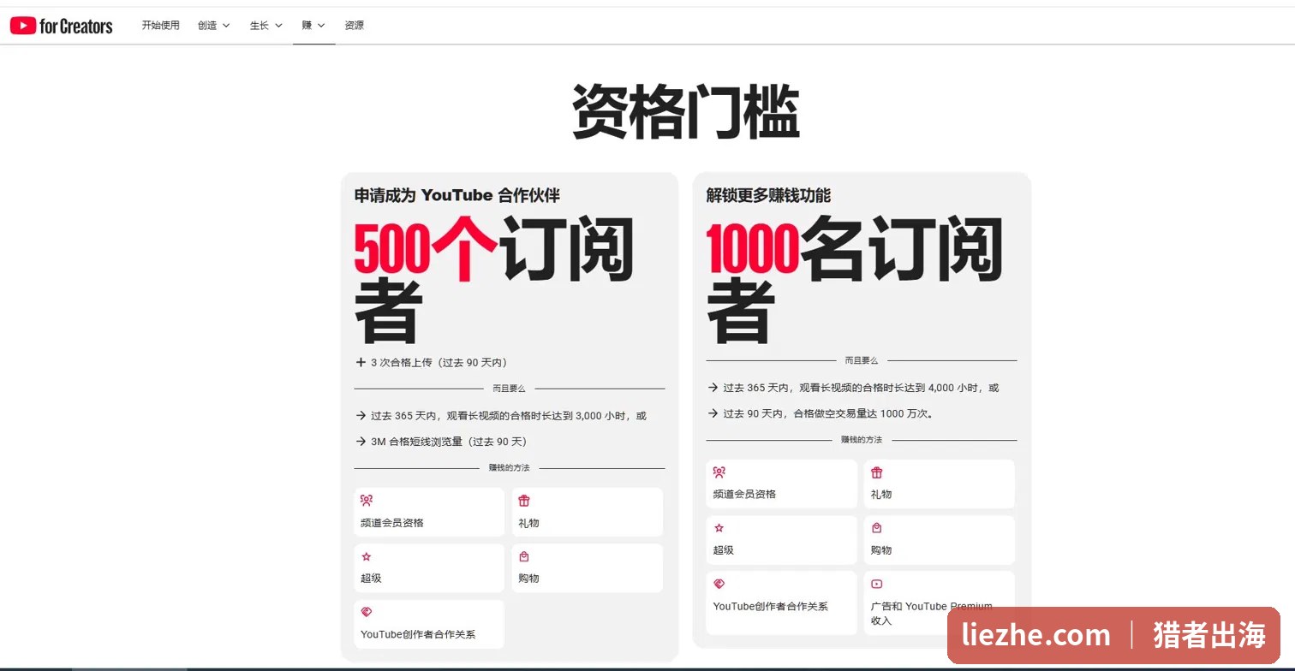This screenshot has width=1295, height=671.
Task: Expand the chevron next to 创造
Action: click(x=226, y=26)
